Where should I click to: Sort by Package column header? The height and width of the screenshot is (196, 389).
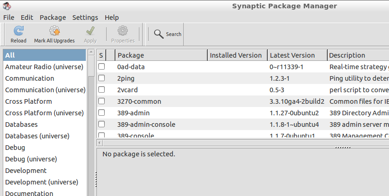pos(161,55)
